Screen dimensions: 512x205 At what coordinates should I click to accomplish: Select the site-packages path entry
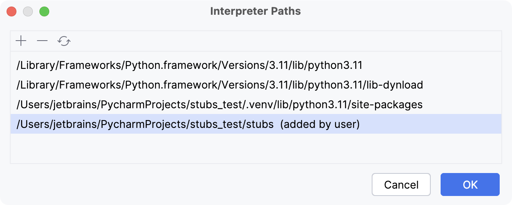tap(219, 105)
